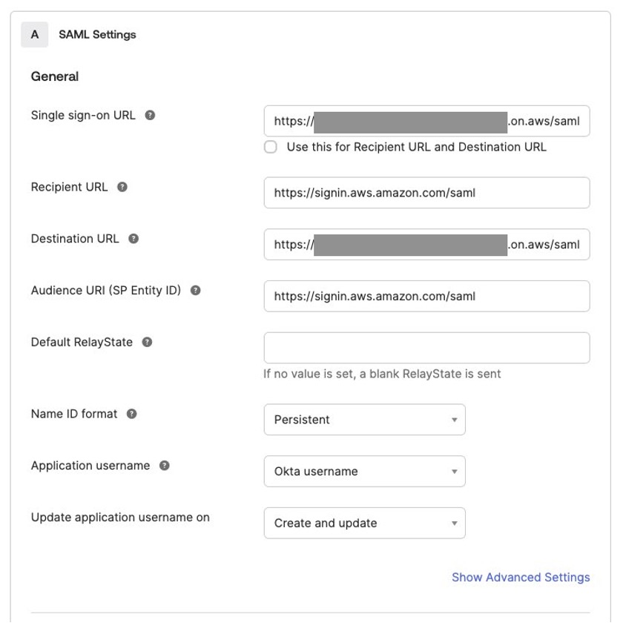
Task: Open help tooltip for Destination URL
Action: point(134,239)
